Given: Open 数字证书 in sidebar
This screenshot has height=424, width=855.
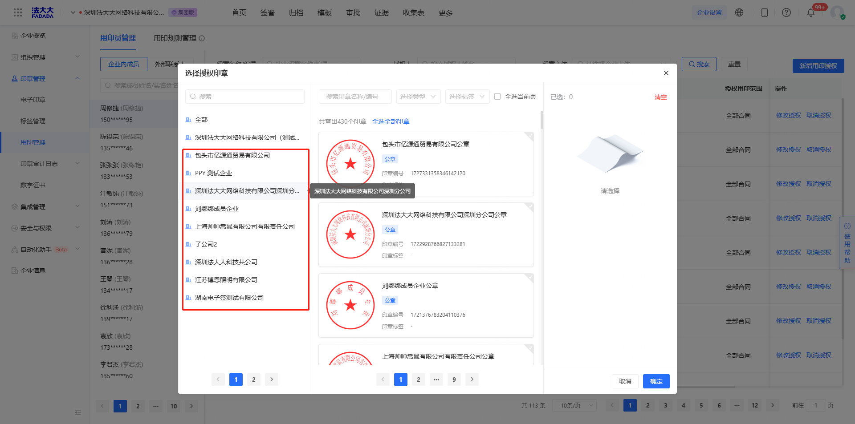Looking at the screenshot, I should point(33,185).
